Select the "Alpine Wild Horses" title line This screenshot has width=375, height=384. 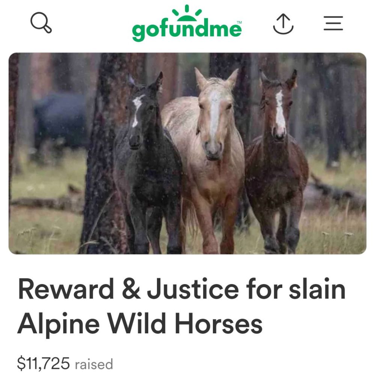tap(140, 324)
